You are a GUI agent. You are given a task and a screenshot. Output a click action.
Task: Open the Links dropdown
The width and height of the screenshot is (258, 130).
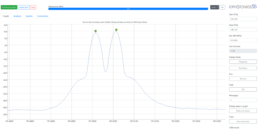point(214,7)
